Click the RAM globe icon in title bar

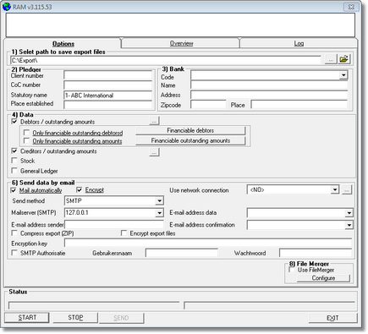click(x=6, y=7)
